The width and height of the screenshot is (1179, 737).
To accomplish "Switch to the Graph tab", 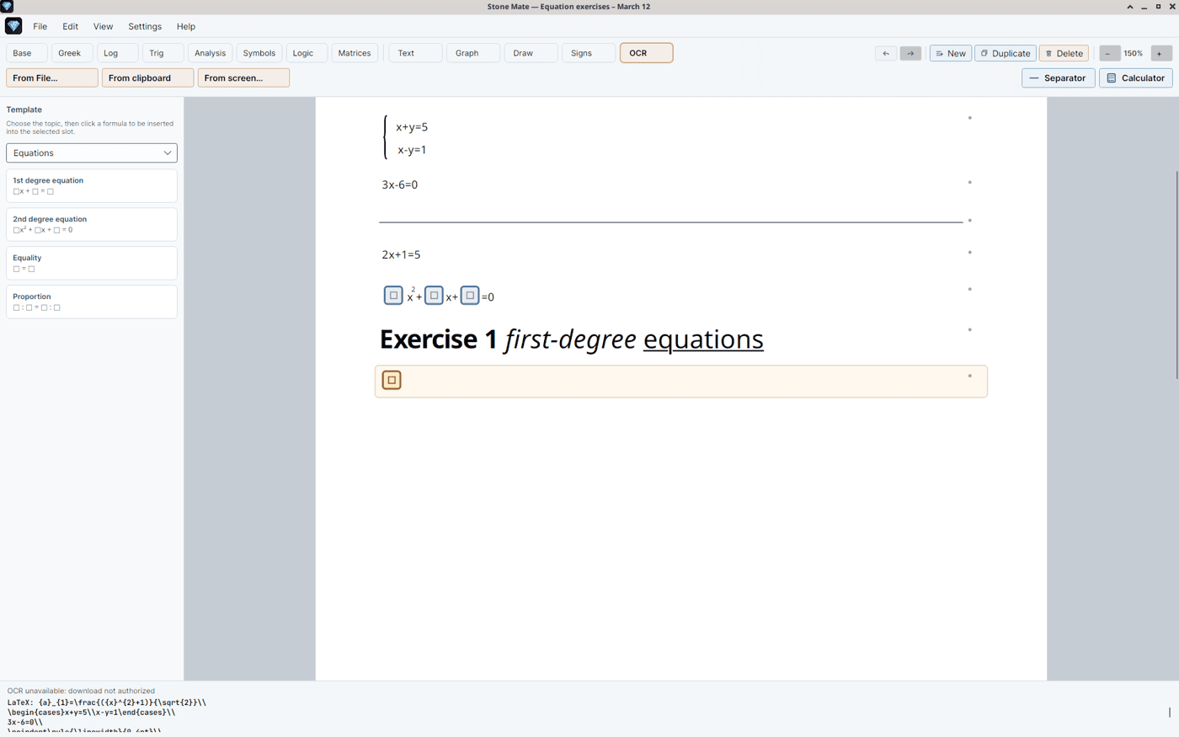I will 473,53.
